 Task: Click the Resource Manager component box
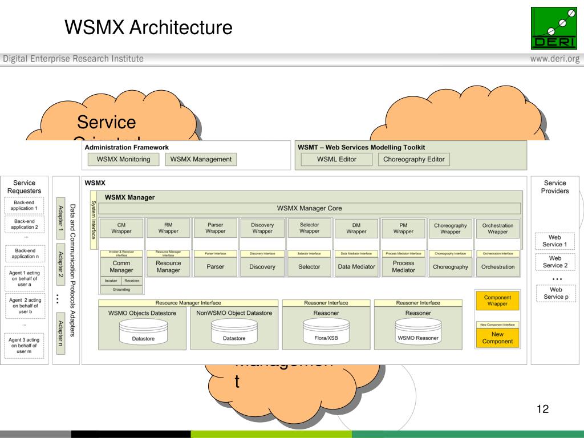pos(168,267)
